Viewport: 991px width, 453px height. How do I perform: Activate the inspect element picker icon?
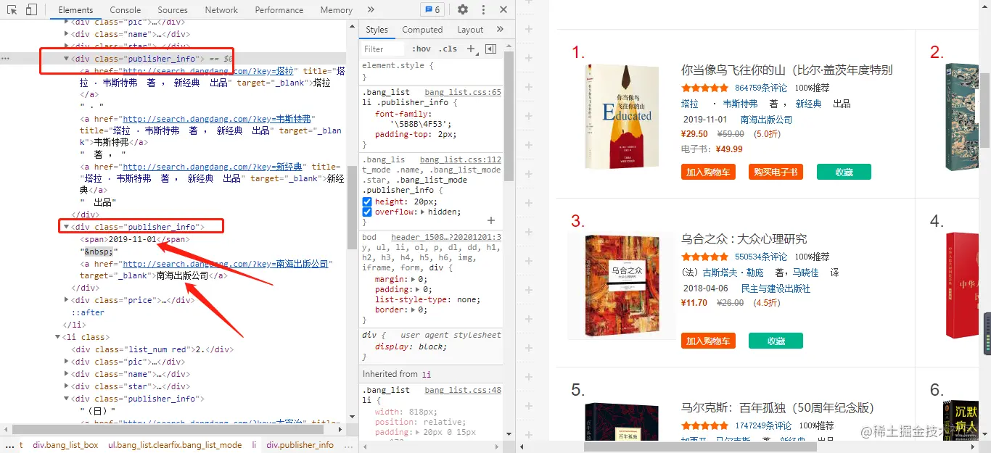pyautogui.click(x=12, y=9)
